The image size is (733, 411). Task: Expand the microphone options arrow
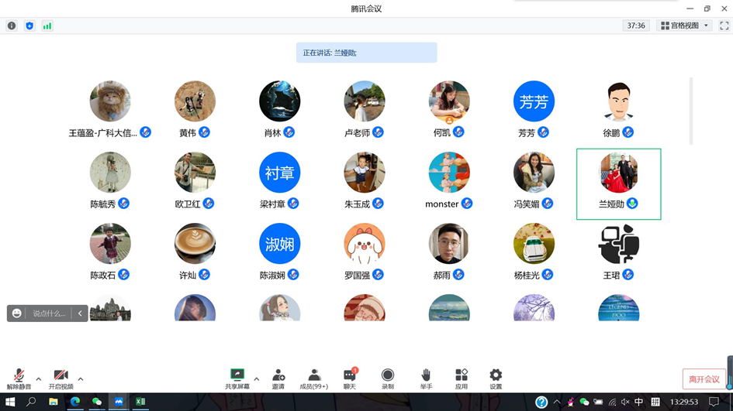[39, 379]
